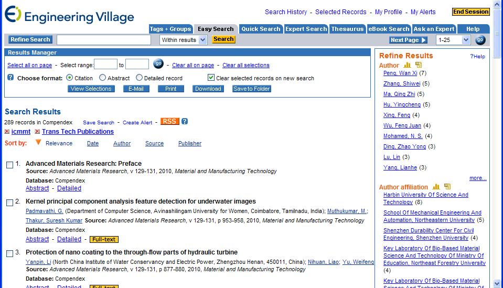Open Author affiliation bar chart icon

click(x=436, y=186)
